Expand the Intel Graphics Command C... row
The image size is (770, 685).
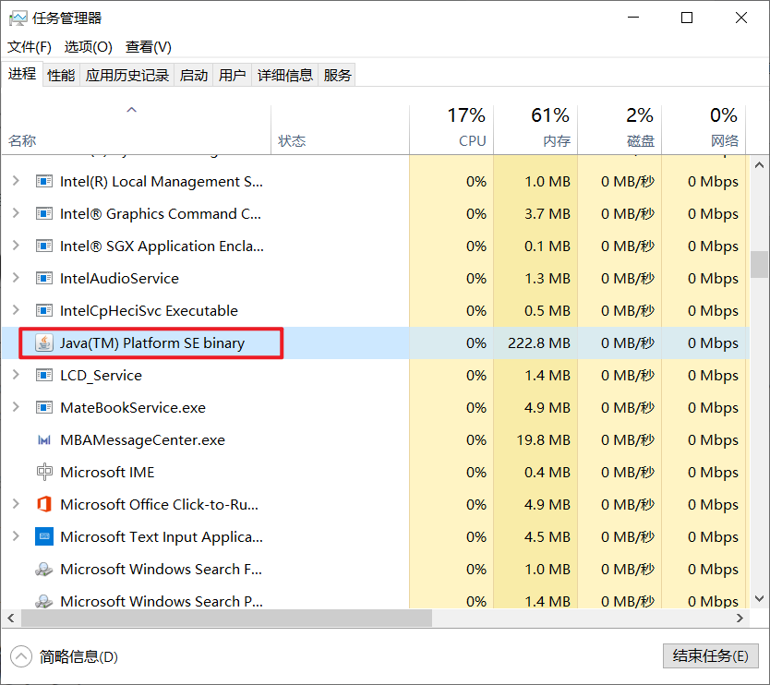(16, 213)
